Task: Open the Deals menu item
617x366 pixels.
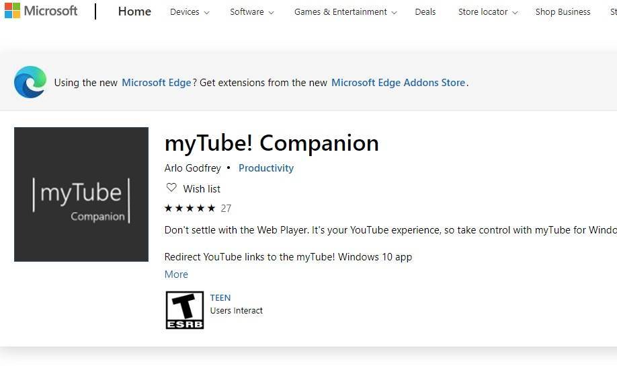Action: point(425,12)
